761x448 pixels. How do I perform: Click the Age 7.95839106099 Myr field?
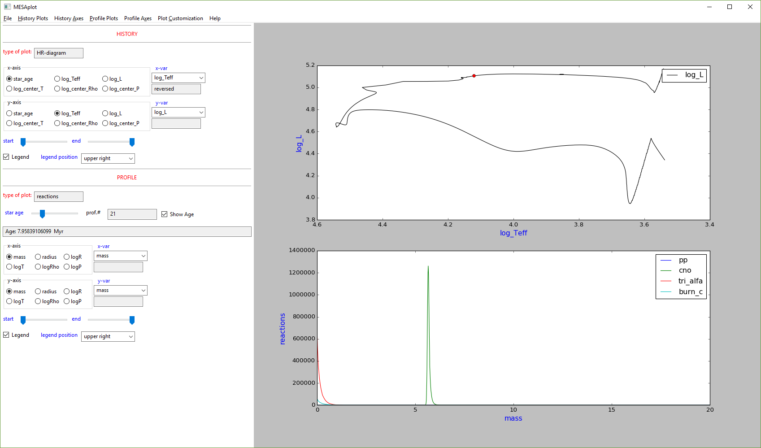(x=127, y=231)
